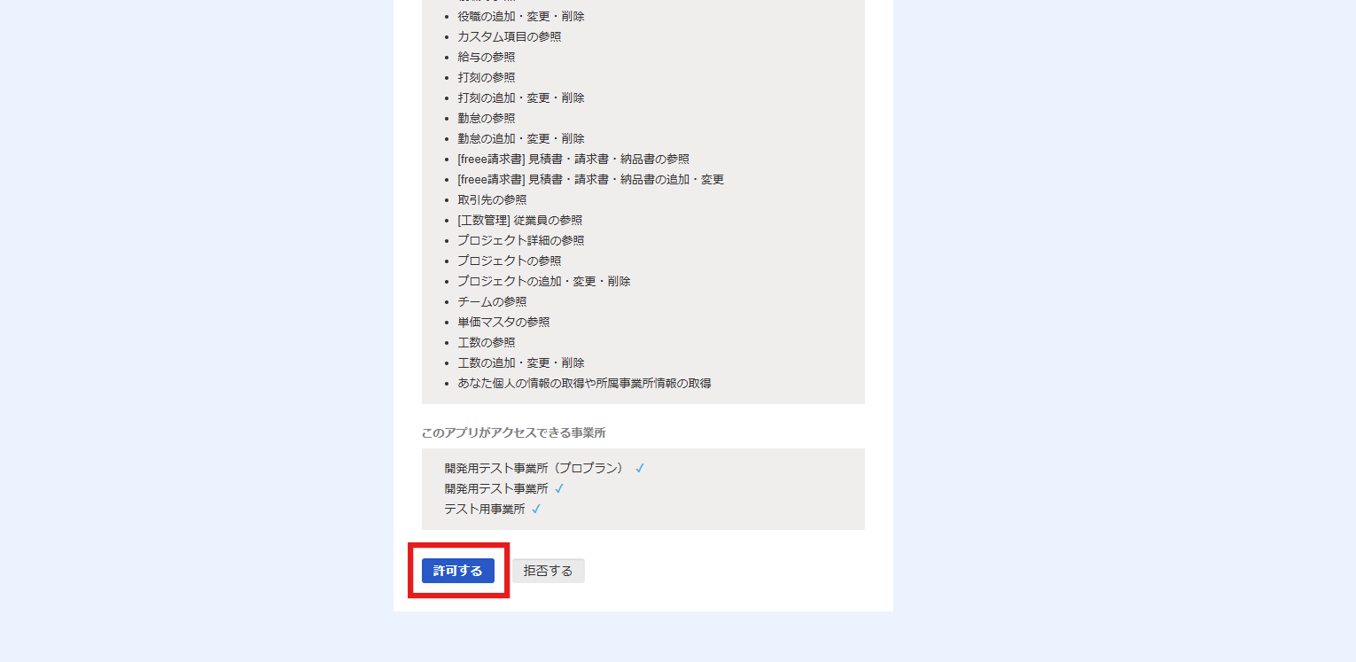Click [freee請求書] 見積書・請求書・納品書の参照 item

[x=573, y=159]
